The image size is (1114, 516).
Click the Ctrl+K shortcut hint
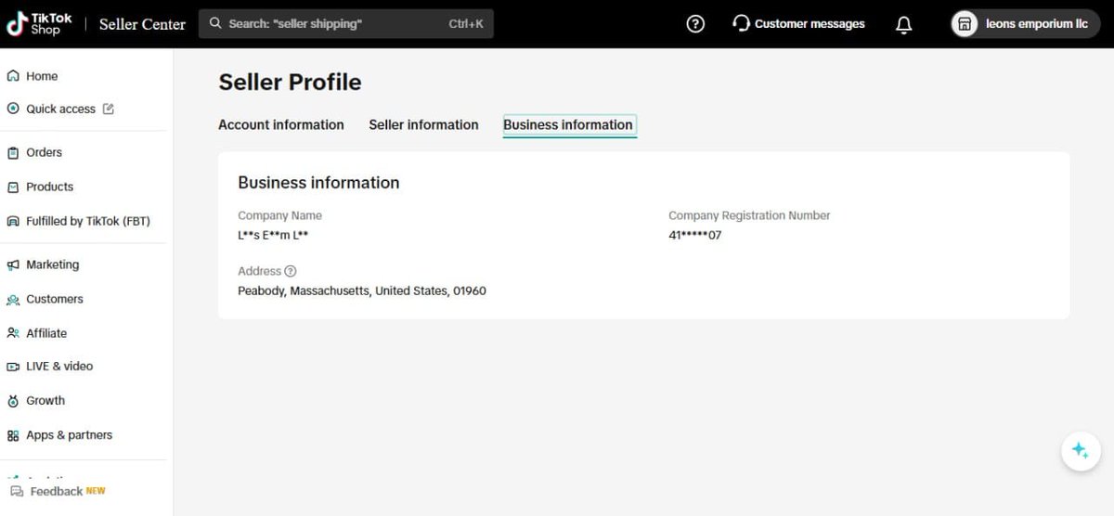(x=466, y=24)
